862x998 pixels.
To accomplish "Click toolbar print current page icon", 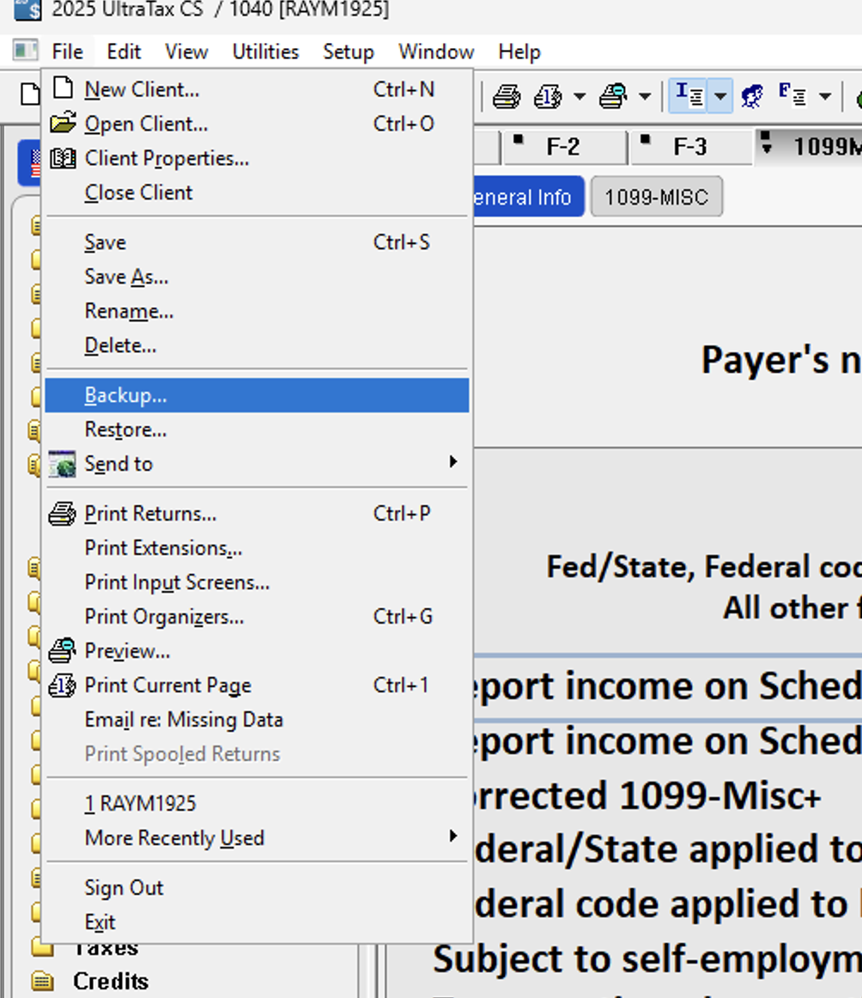I will pos(548,97).
